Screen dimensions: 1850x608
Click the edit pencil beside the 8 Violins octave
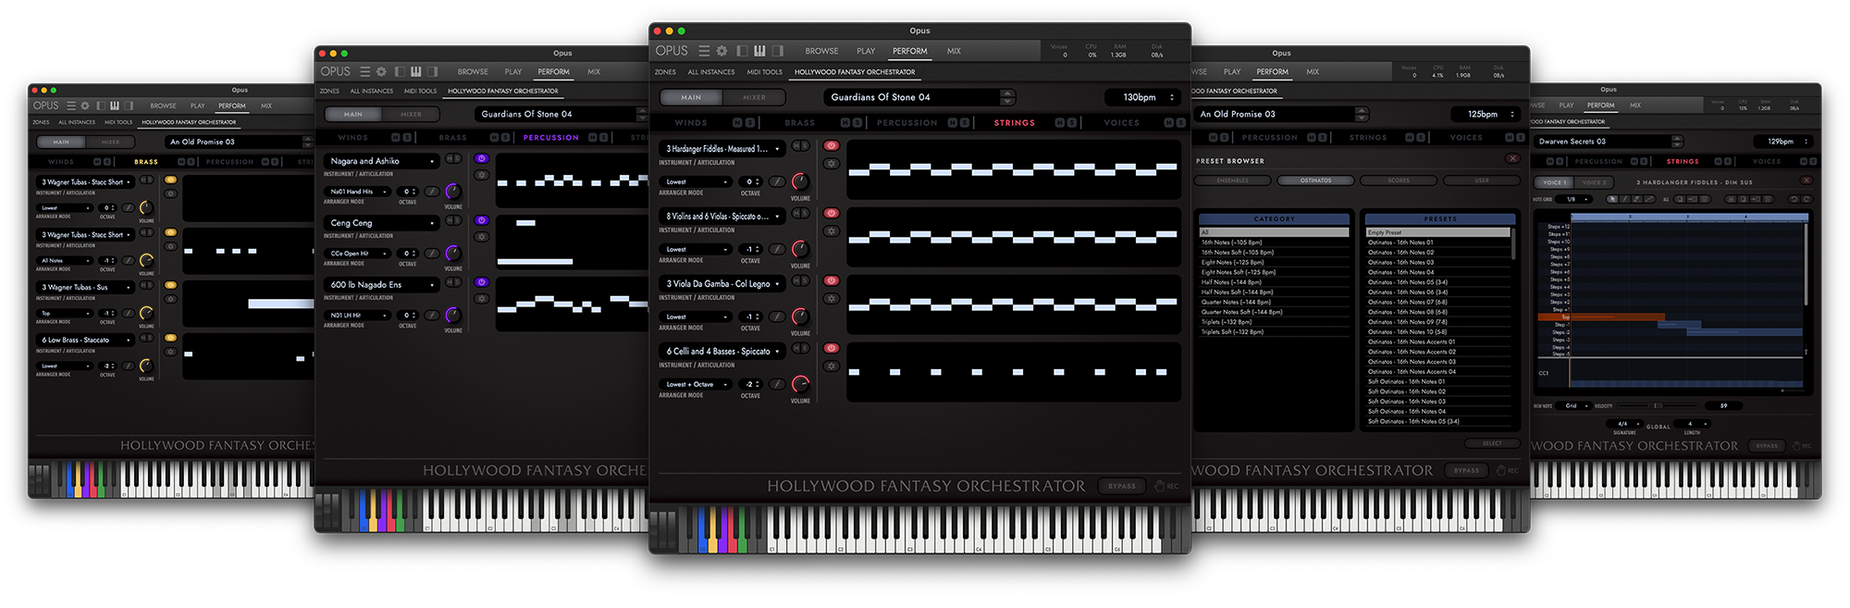pyautogui.click(x=777, y=250)
